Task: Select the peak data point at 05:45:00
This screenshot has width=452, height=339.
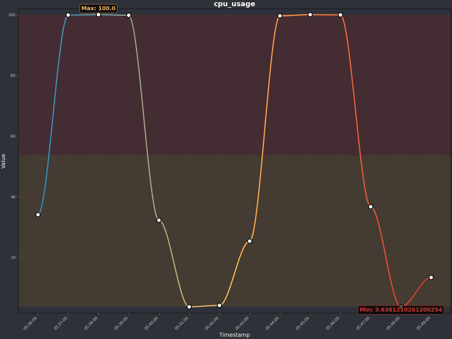Action: pyautogui.click(x=310, y=15)
